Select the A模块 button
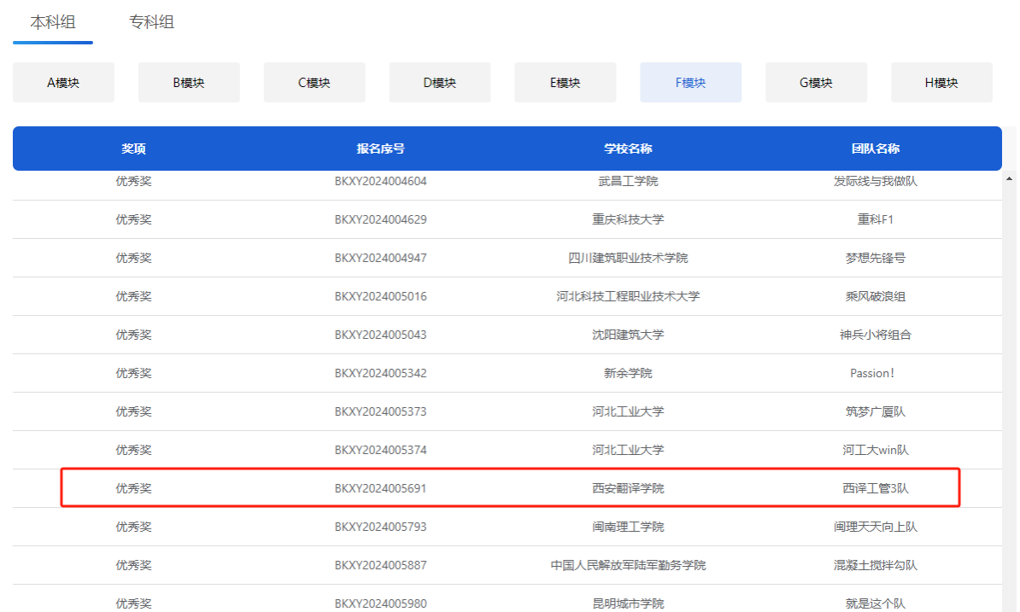This screenshot has height=612, width=1020. pos(63,83)
